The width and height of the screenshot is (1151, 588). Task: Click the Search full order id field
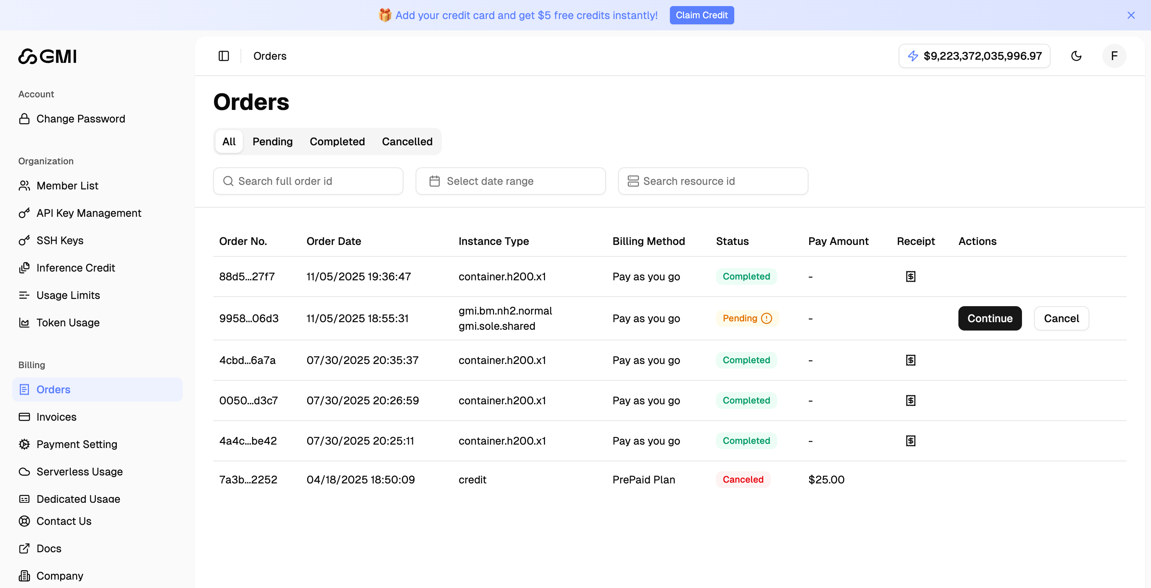pyautogui.click(x=308, y=181)
